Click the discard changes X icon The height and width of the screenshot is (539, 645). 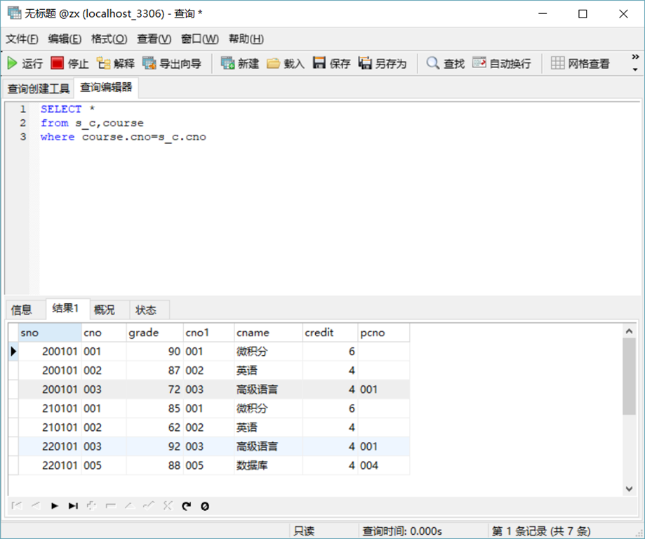[x=168, y=506]
